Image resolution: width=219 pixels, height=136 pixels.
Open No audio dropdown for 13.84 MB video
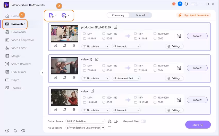coord(126,110)
